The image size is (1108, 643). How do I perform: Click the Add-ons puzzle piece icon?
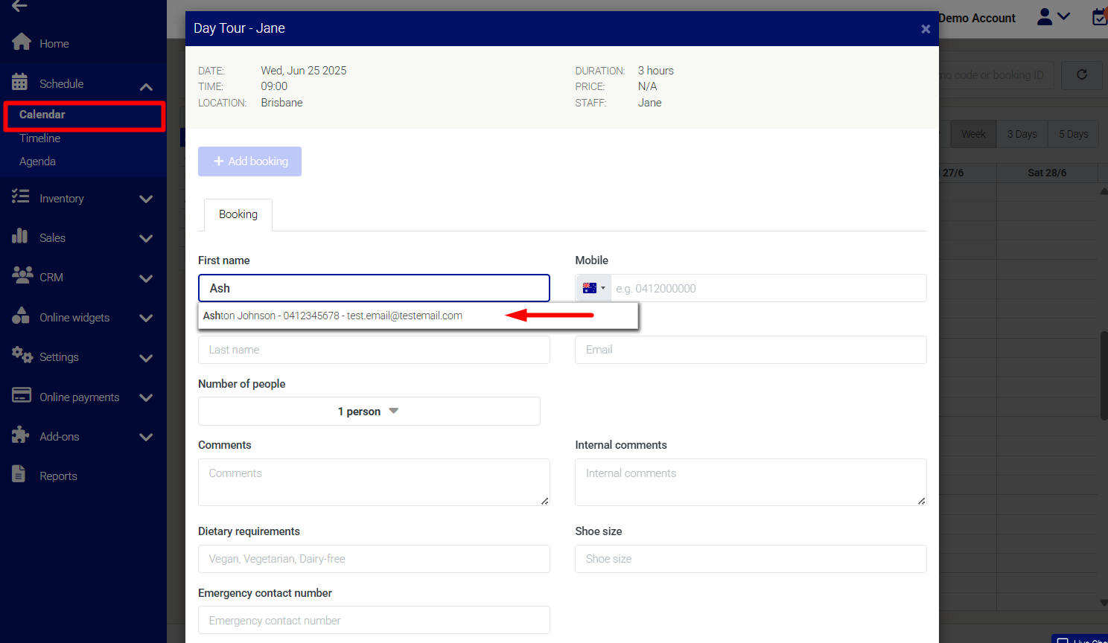pyautogui.click(x=21, y=435)
